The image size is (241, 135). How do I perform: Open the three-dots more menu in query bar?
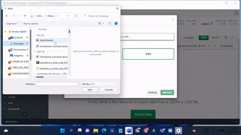[x=232, y=37]
